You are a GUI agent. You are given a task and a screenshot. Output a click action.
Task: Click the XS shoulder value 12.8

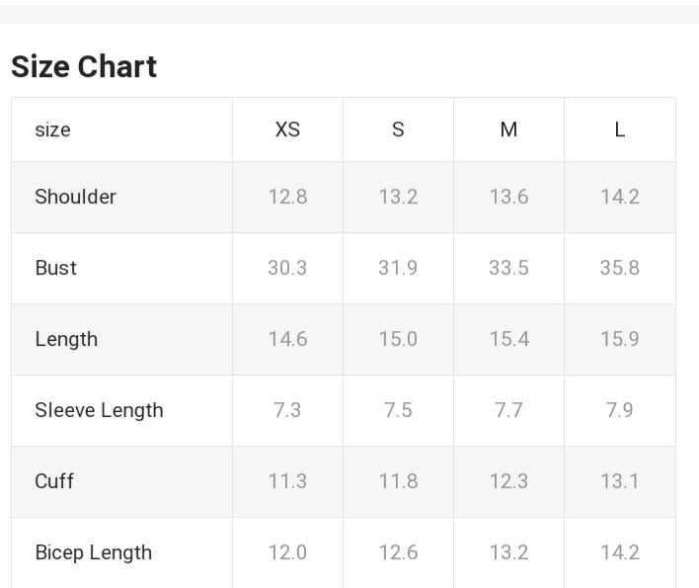point(287,197)
